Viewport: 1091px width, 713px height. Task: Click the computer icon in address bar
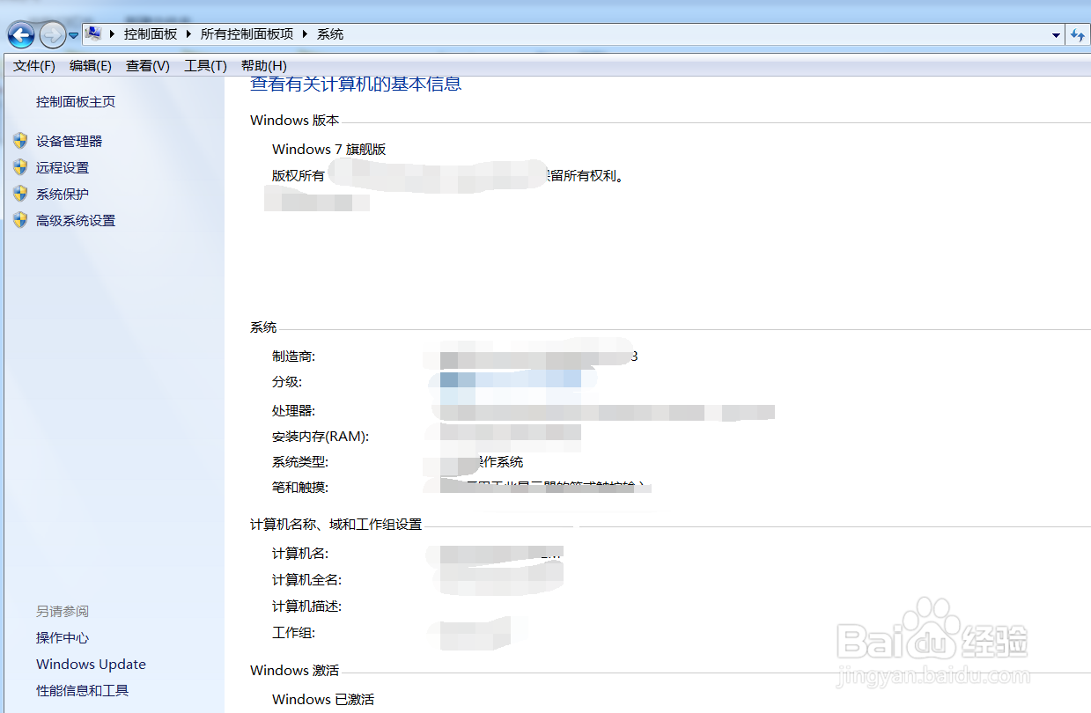coord(93,34)
